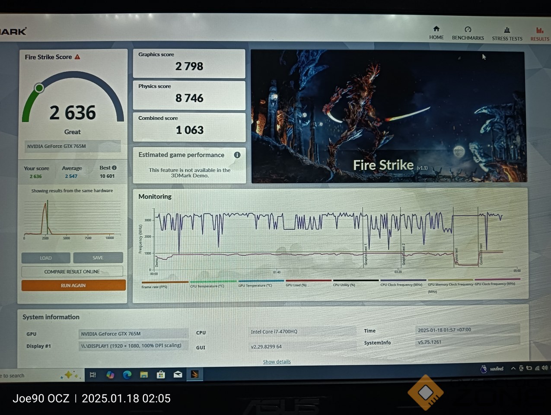The image size is (551, 415).
Task: Click the Combined score value 1 063
Action: click(x=189, y=130)
